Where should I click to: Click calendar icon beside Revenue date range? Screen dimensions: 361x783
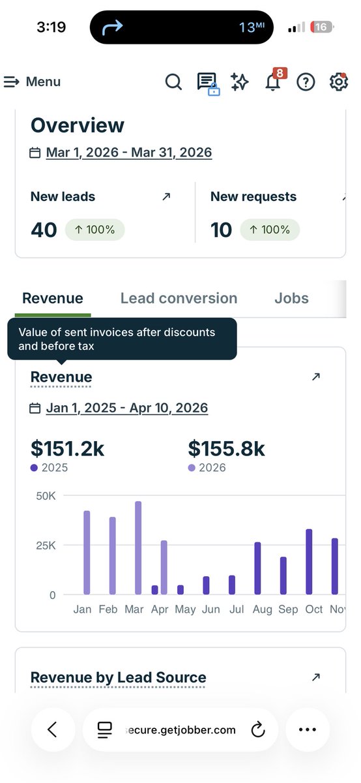(35, 408)
